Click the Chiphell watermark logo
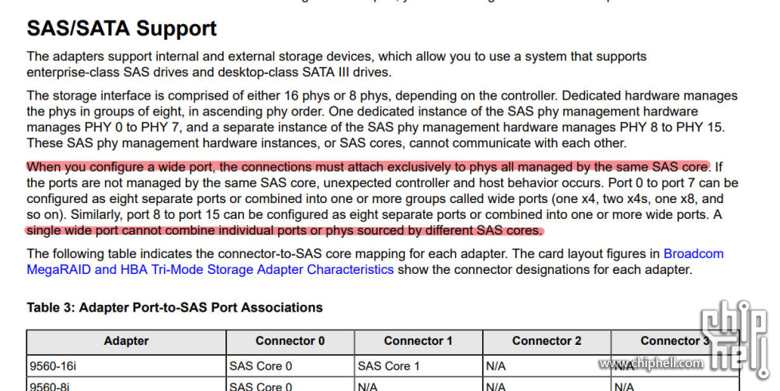 pyautogui.click(x=735, y=341)
